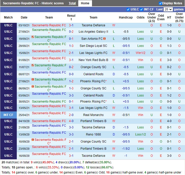Click the Reno 1868 team name
Screen dimensions: 185x175
point(93,134)
